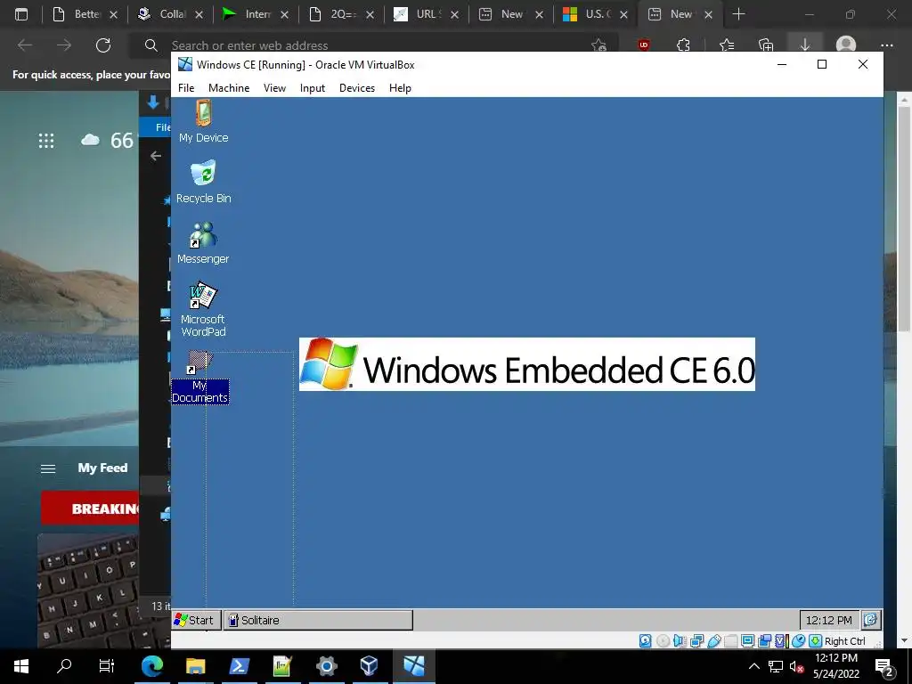Click VirtualBox mouse integration indicator

[x=799, y=641]
